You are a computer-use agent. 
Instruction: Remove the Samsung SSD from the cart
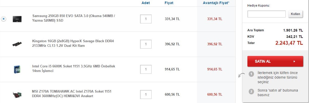3,19
